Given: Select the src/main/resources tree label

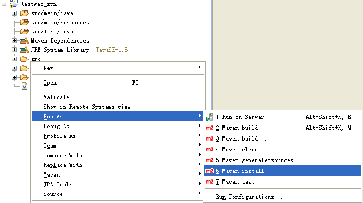Looking at the screenshot, I should [60, 23].
